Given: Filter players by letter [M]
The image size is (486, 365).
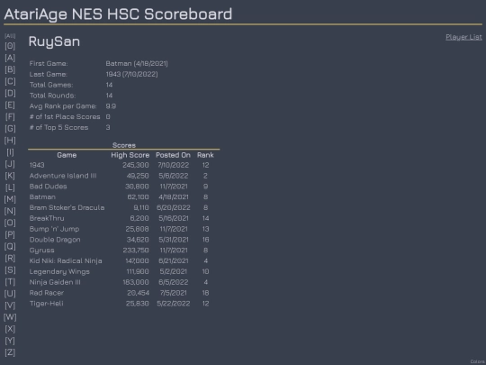Looking at the screenshot, I should point(10,199).
